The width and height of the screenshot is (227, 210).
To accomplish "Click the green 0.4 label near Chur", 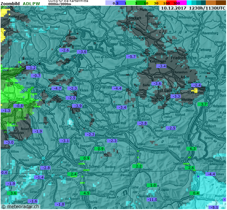I will tap(195, 193).
